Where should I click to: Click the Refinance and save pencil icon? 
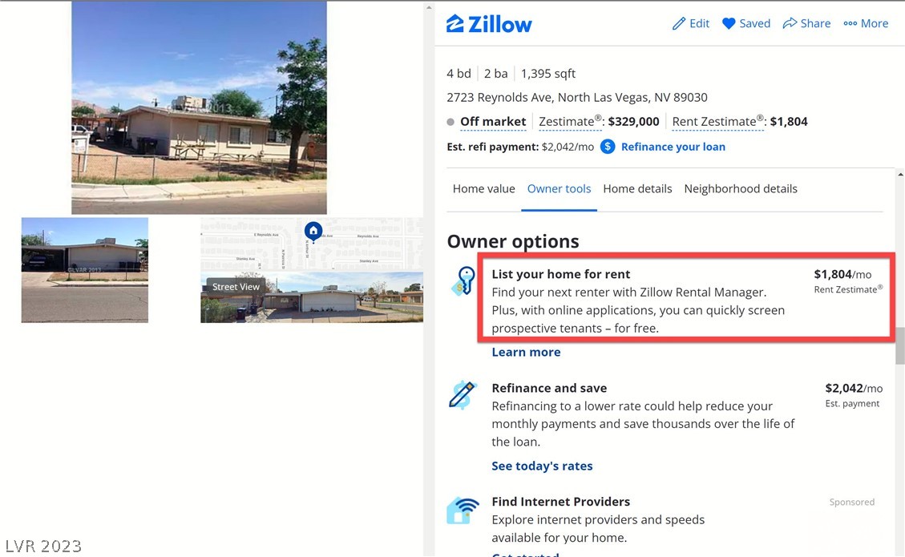(463, 395)
